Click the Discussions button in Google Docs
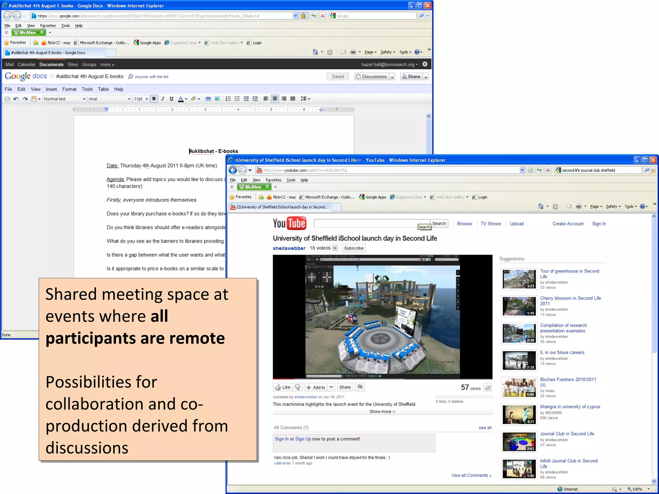 [371, 77]
